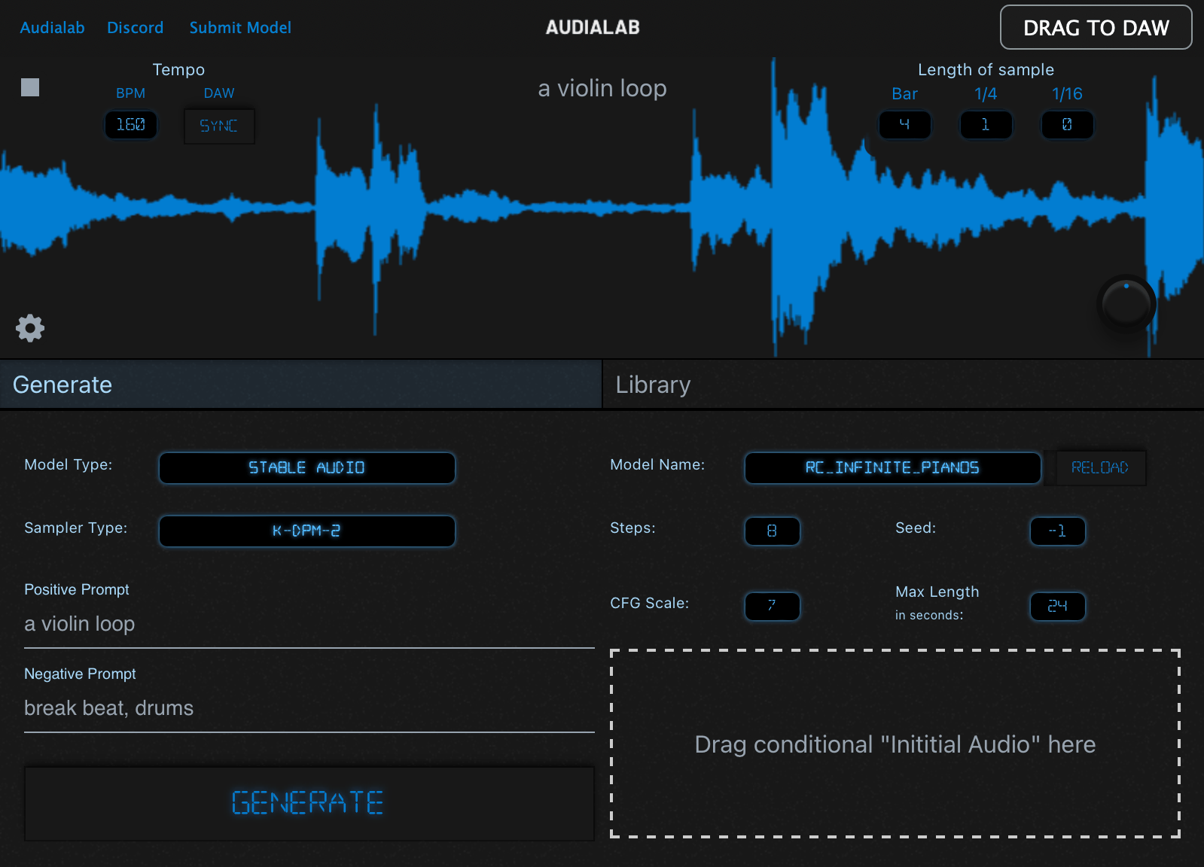Click the Audialab website link
Screen dimensions: 1204x867
tap(52, 28)
